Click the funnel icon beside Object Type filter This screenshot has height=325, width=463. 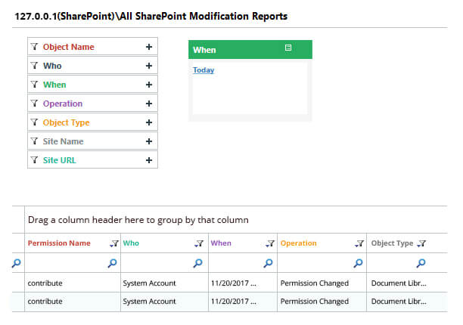pos(34,122)
